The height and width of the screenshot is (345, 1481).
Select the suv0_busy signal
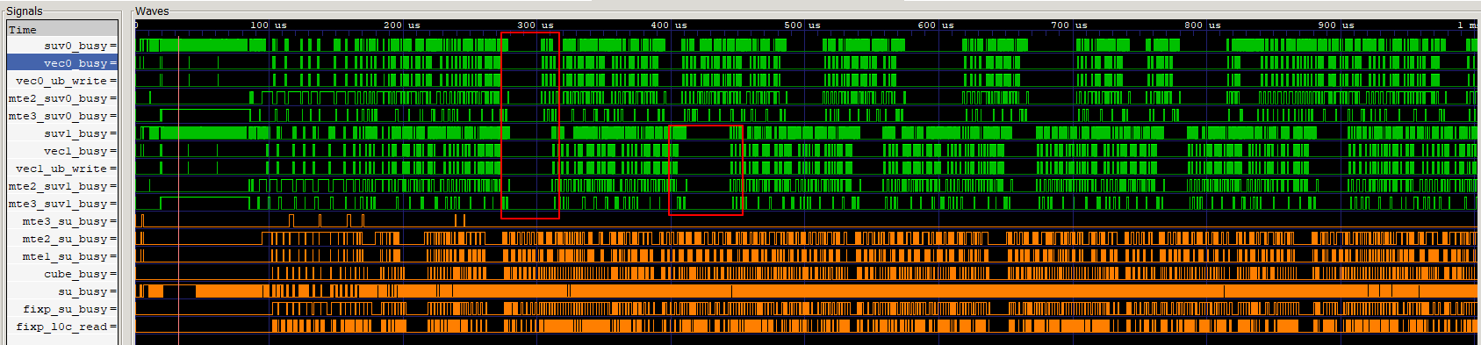point(62,46)
